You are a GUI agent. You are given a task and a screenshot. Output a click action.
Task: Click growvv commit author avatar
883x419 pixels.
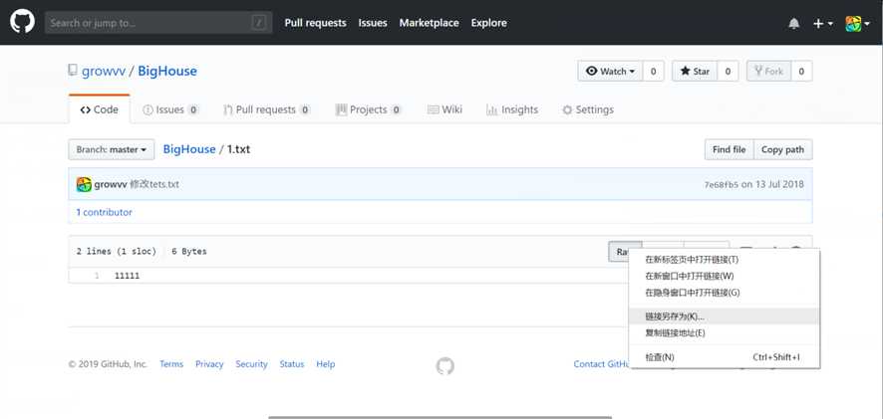point(84,184)
